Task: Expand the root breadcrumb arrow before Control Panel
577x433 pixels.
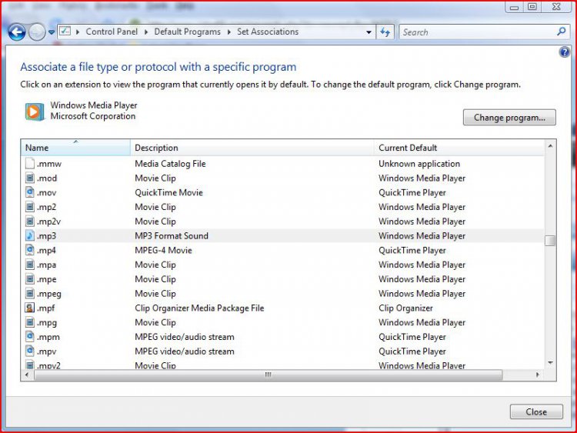Action: tap(78, 32)
